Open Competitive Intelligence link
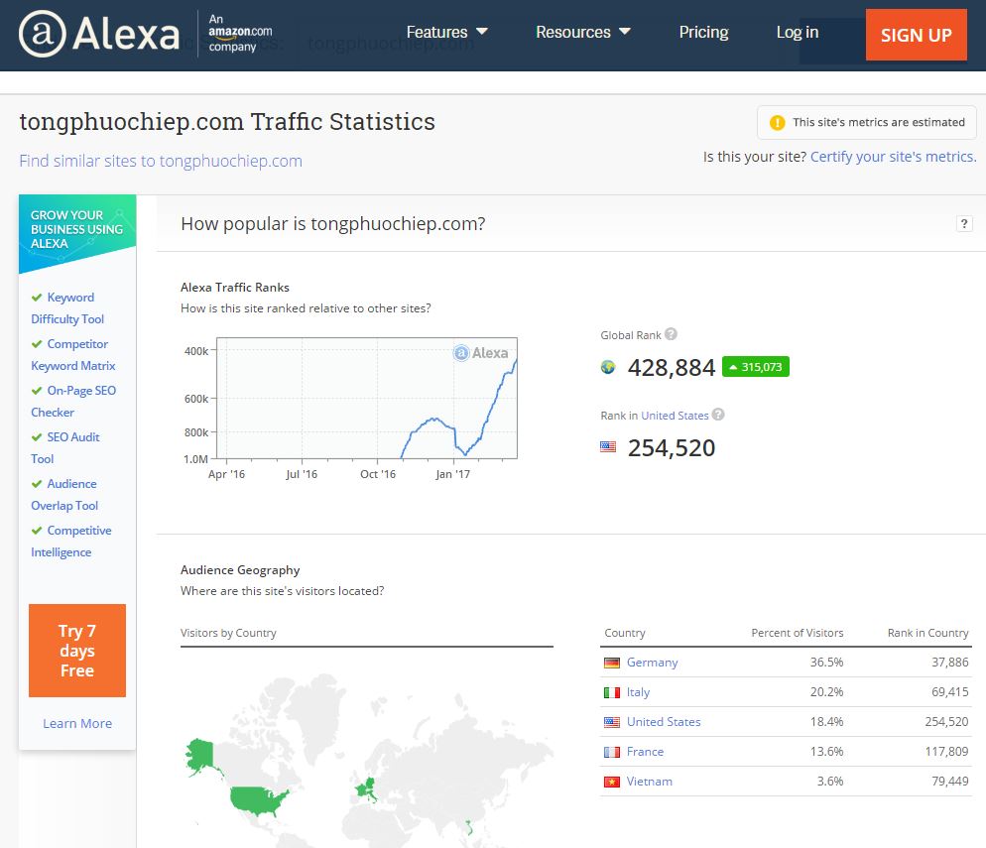This screenshot has width=986, height=848. tap(71, 541)
